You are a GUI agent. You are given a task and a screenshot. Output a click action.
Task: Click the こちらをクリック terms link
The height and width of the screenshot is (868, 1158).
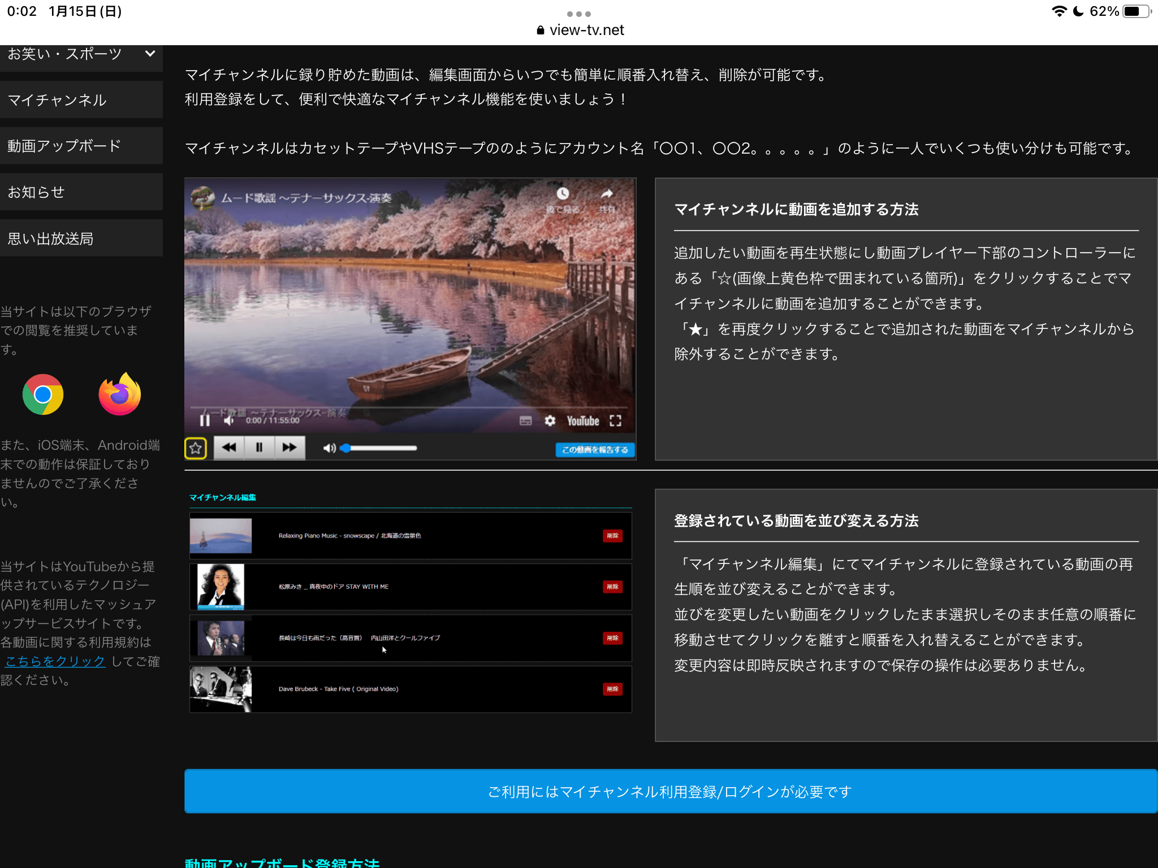pyautogui.click(x=55, y=661)
